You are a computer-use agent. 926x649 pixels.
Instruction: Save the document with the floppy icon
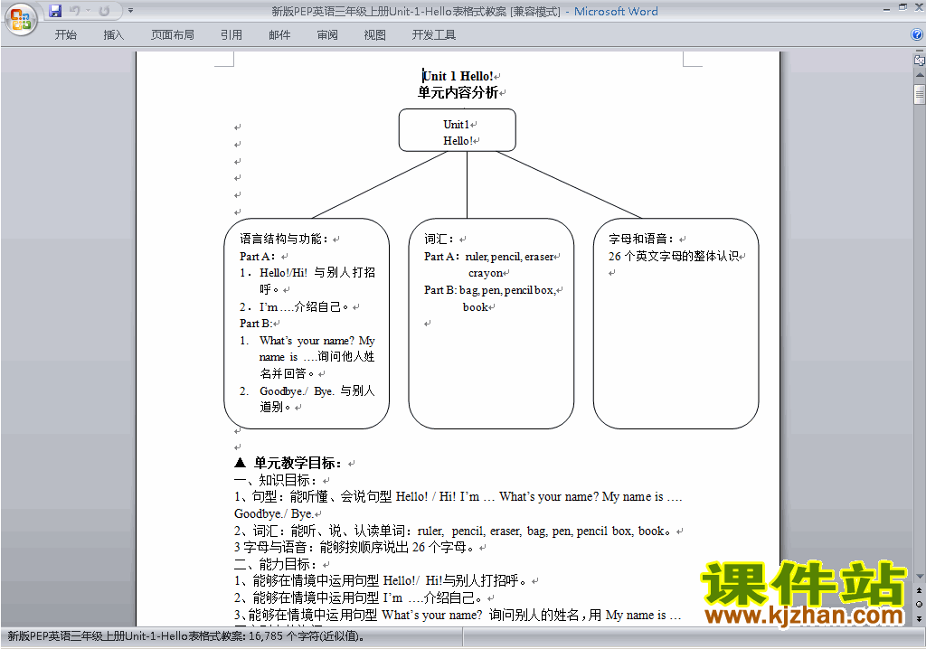coord(55,11)
